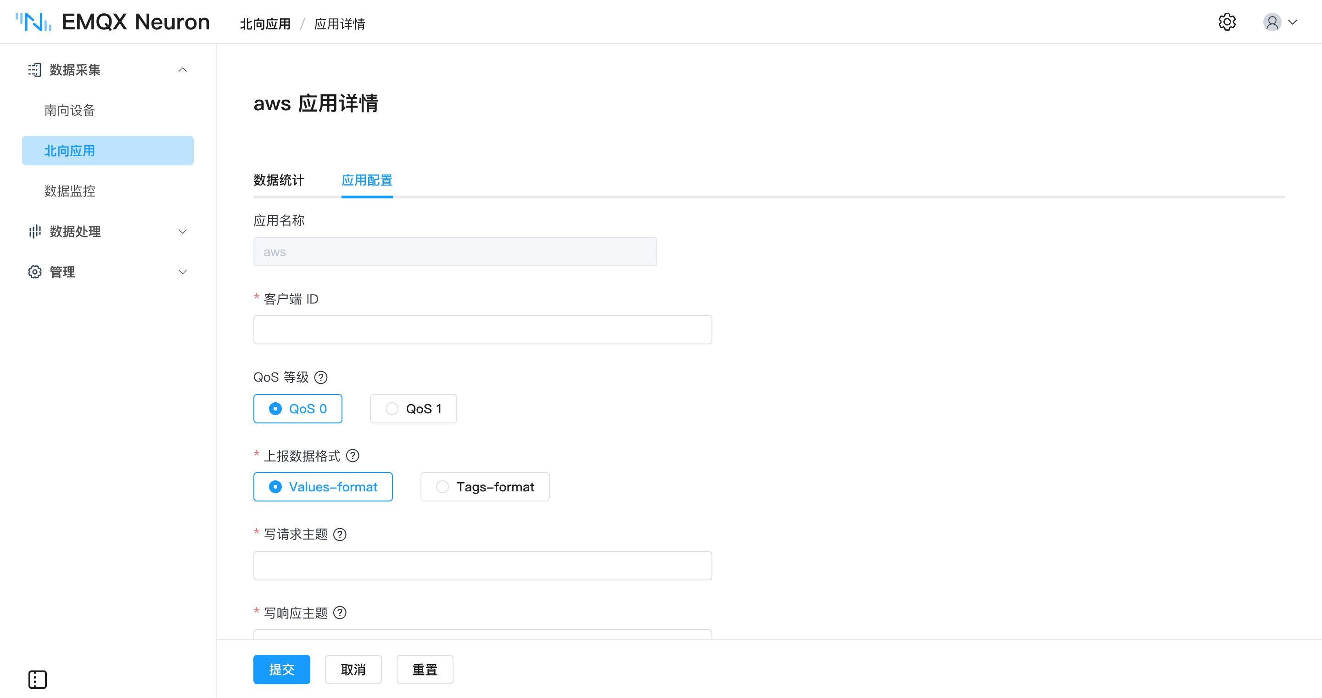
Task: Click the EMQX Neuron logo icon
Action: (x=34, y=22)
